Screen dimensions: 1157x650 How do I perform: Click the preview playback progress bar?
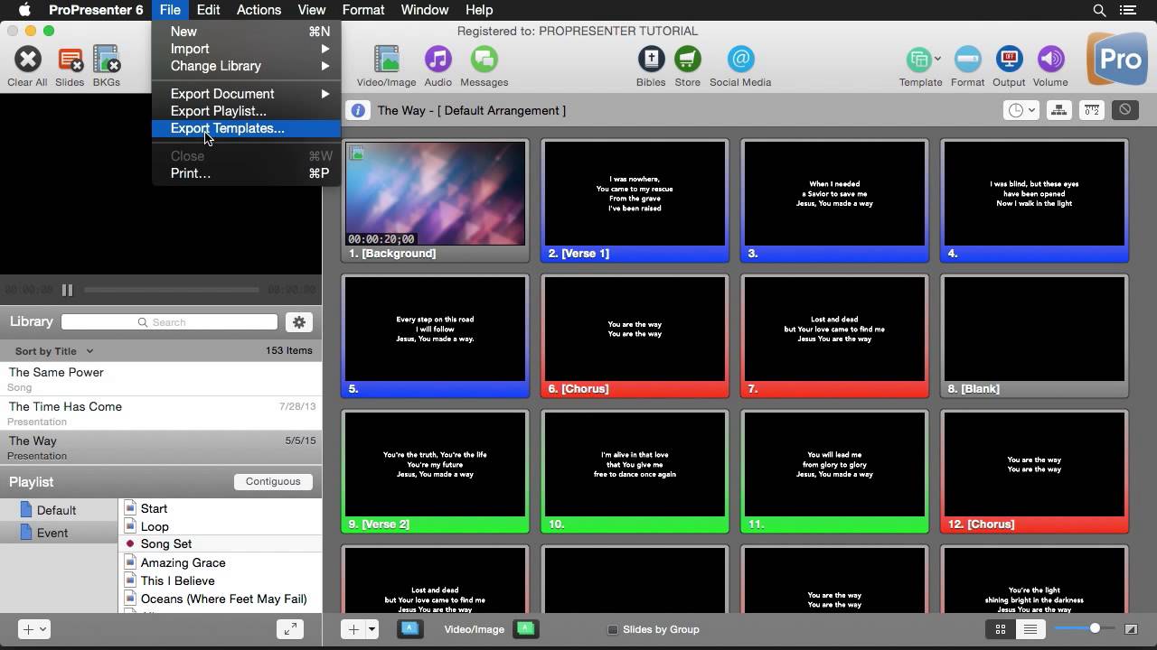[172, 290]
